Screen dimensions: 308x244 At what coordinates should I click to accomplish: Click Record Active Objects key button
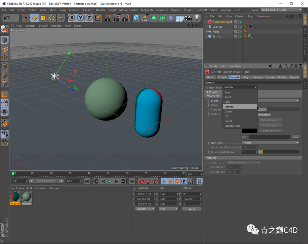point(141,181)
